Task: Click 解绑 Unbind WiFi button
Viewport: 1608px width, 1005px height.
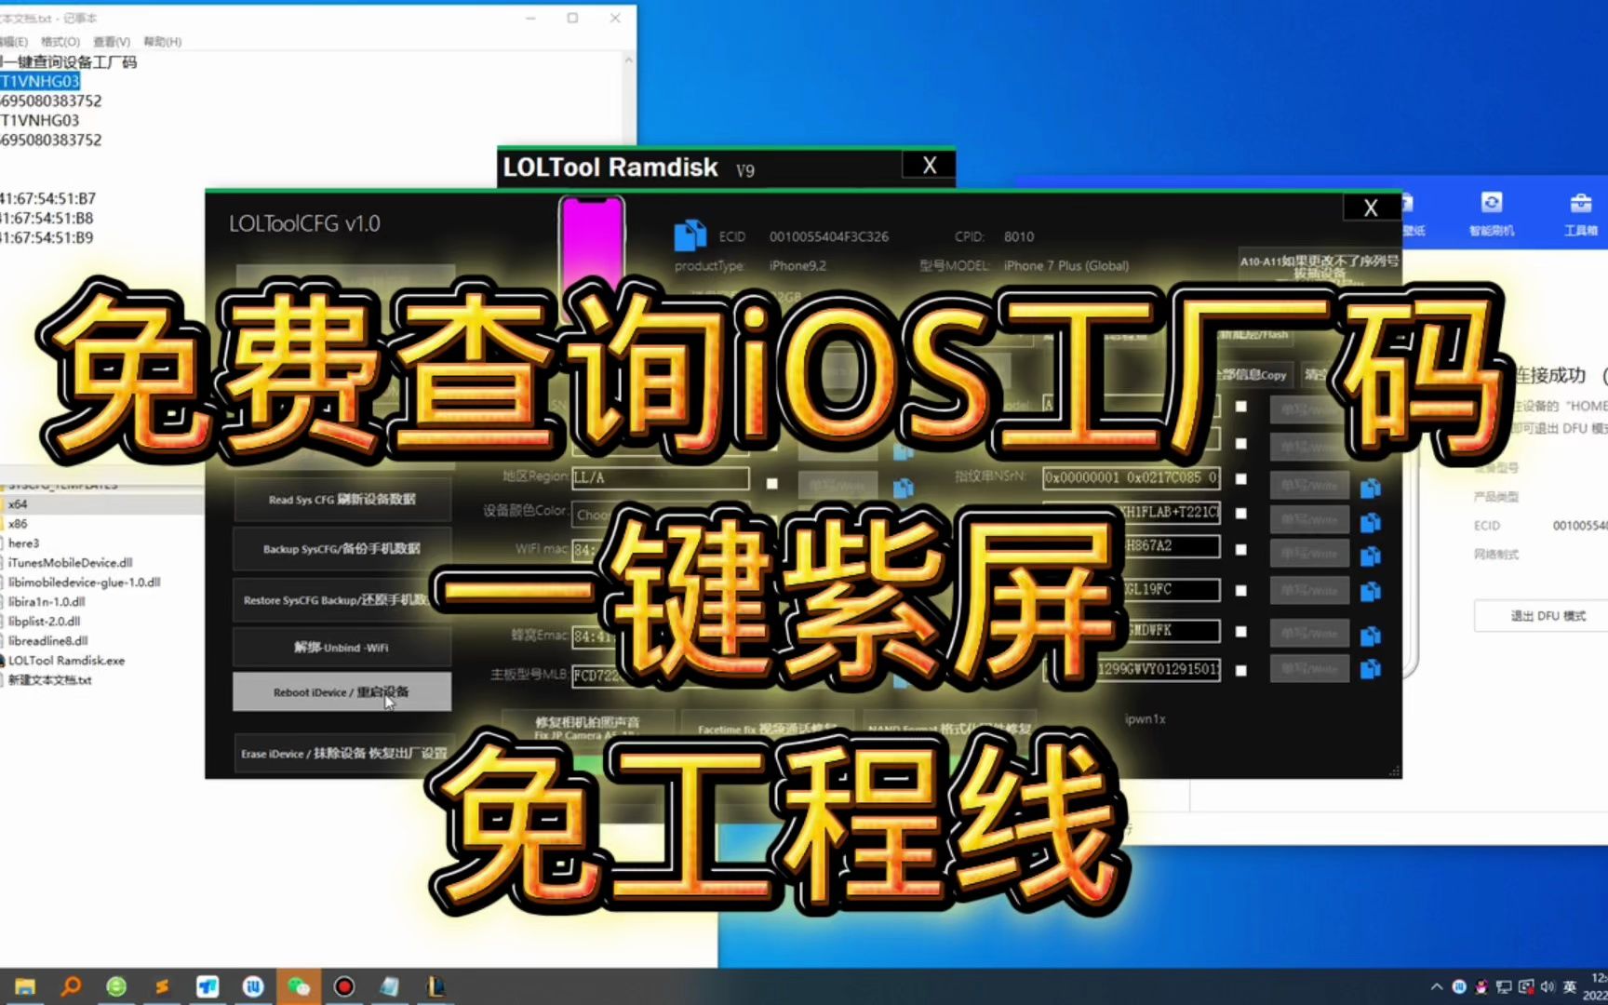Action: coord(342,648)
